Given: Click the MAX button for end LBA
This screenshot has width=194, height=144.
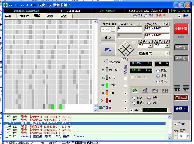Looking at the screenshot, I should pos(166,24).
